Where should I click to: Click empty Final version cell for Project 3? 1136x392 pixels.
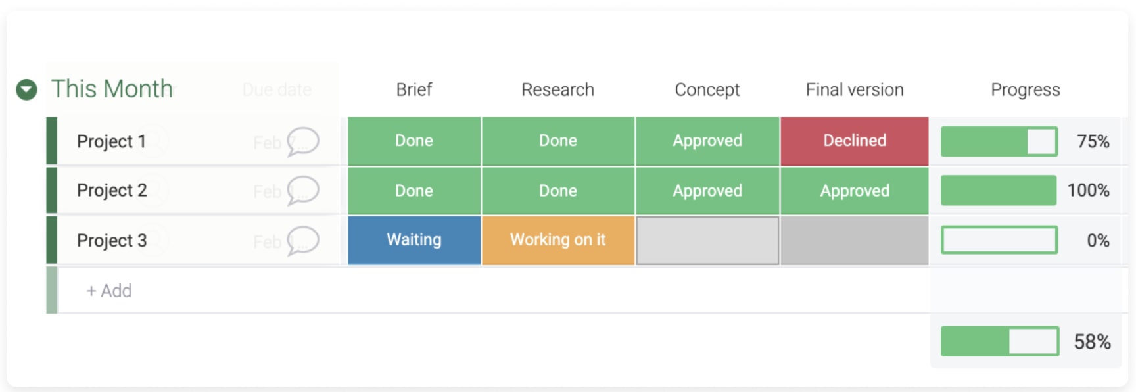pos(855,241)
